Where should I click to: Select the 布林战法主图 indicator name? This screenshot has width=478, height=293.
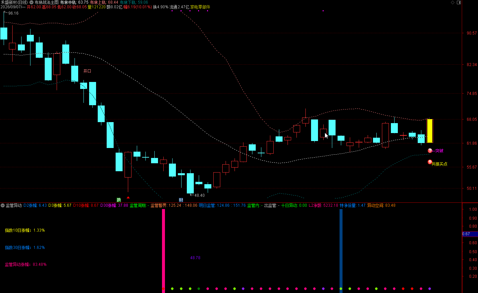[47, 2]
